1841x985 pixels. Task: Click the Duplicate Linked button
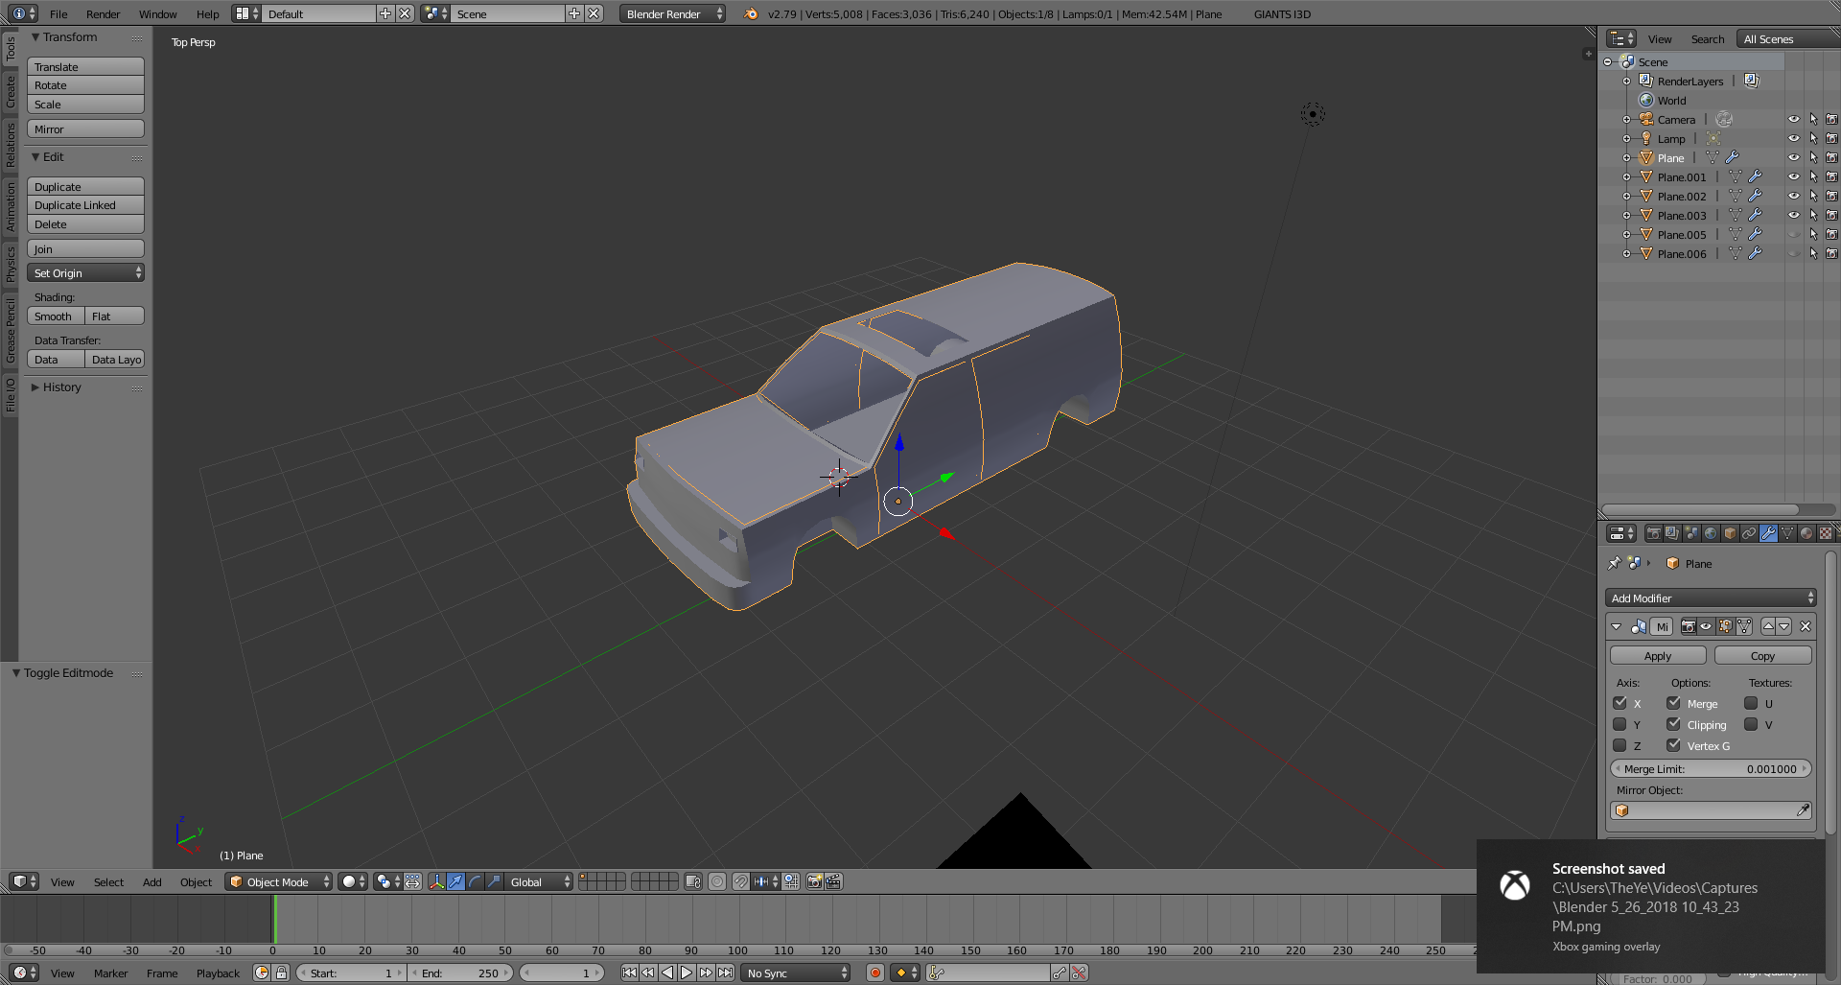pyautogui.click(x=85, y=205)
